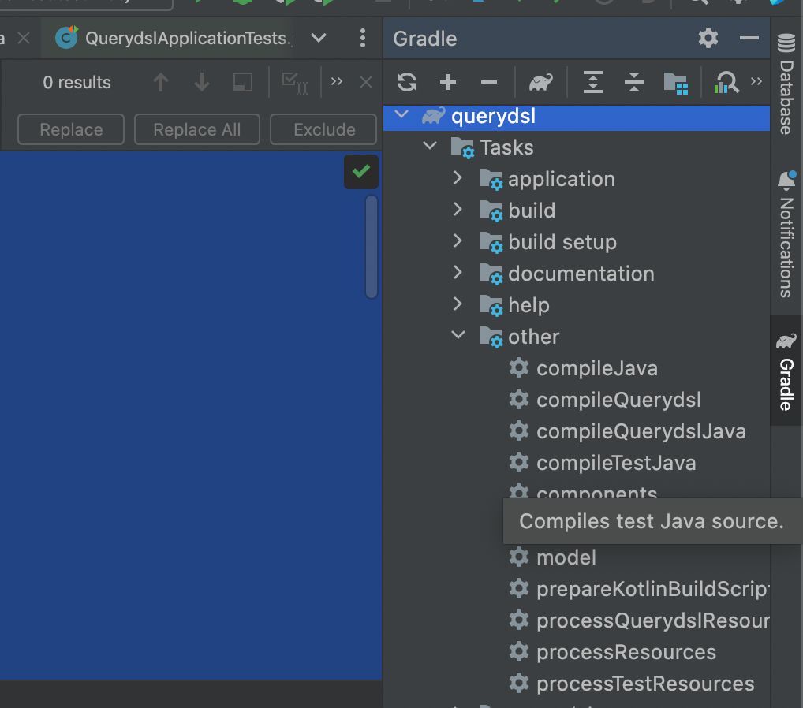Open editor tab options menu
Screen dimensions: 803x708
tap(363, 38)
